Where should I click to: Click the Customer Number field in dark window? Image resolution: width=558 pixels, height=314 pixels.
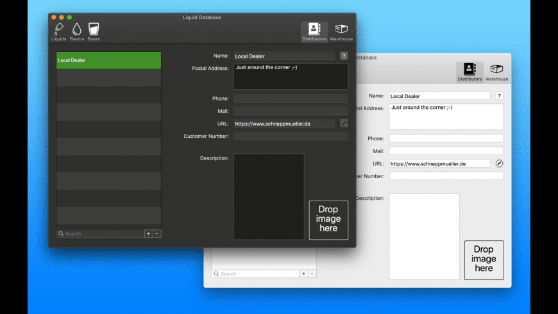coord(291,136)
